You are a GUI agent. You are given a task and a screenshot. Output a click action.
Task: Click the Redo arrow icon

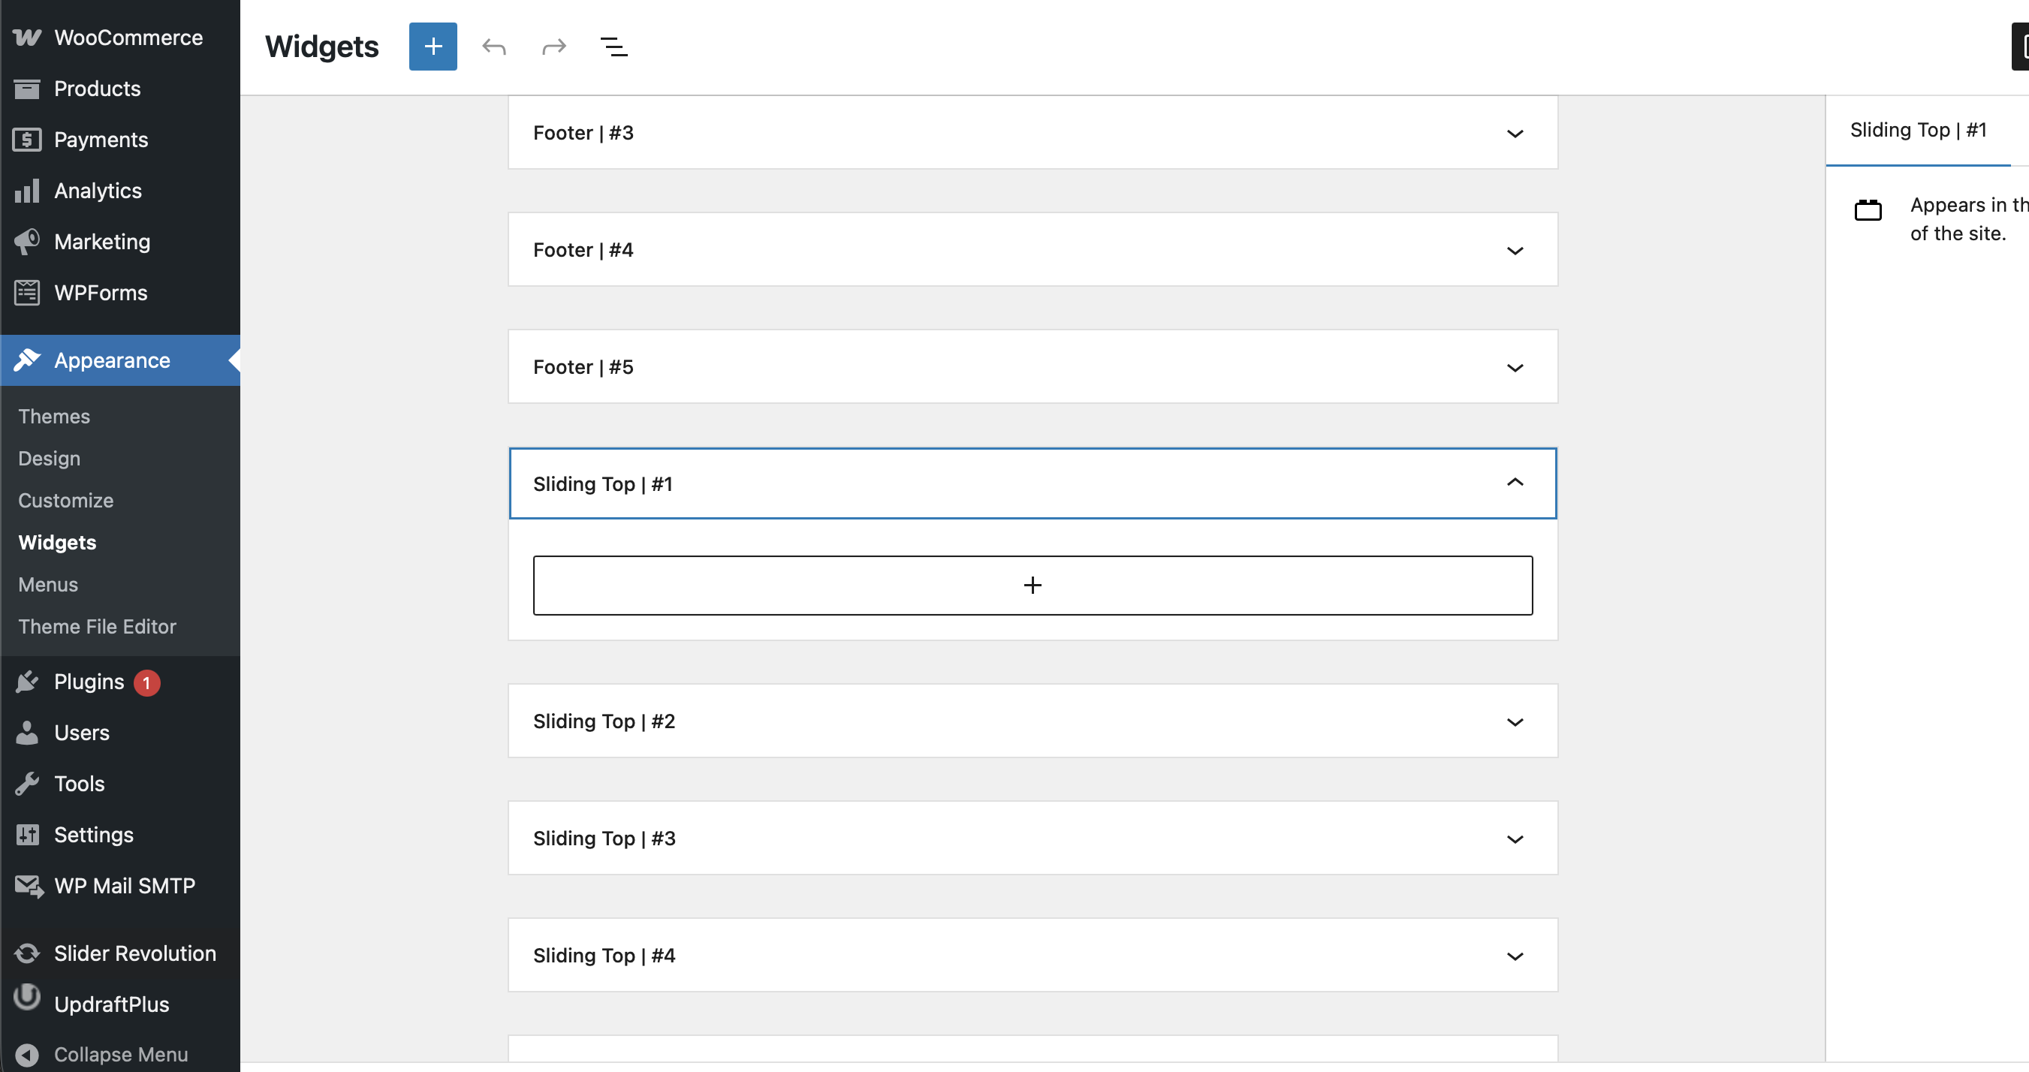[553, 47]
